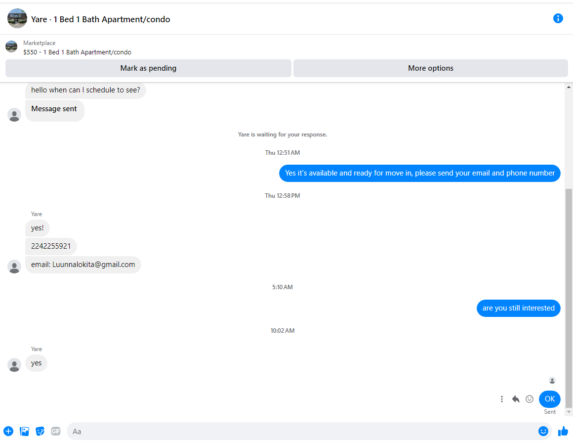Attach a photo with image icon
This screenshot has width=573, height=443.
(24, 431)
